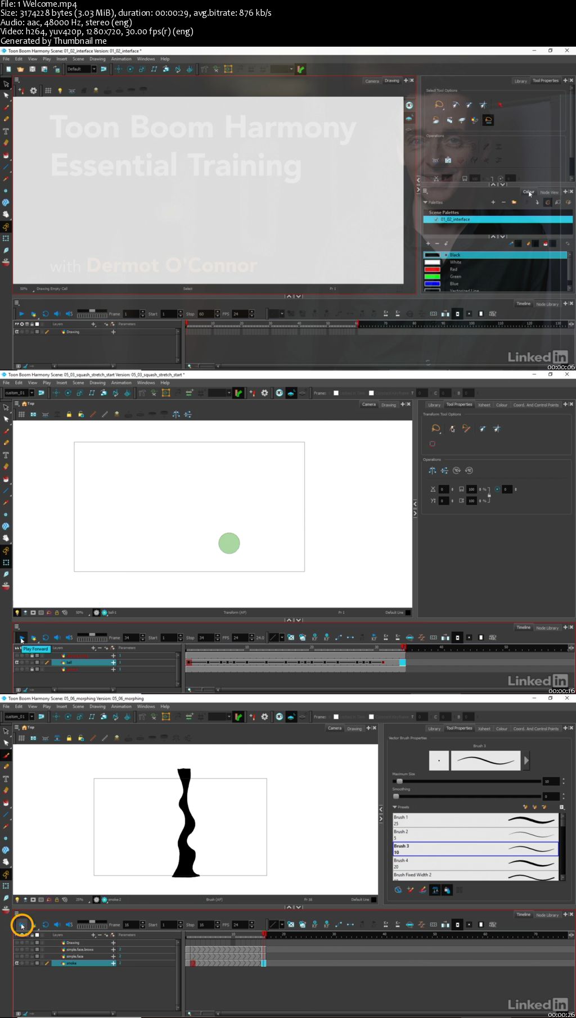Image resolution: width=576 pixels, height=1018 pixels.
Task: Click Loop button in 01_02_interface playback bar
Action: click(46, 314)
